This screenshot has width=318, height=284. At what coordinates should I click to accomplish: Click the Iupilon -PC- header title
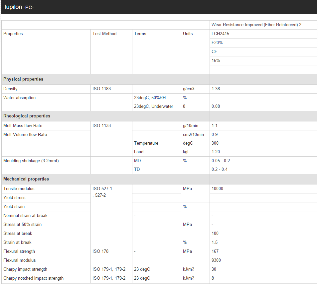[19, 7]
